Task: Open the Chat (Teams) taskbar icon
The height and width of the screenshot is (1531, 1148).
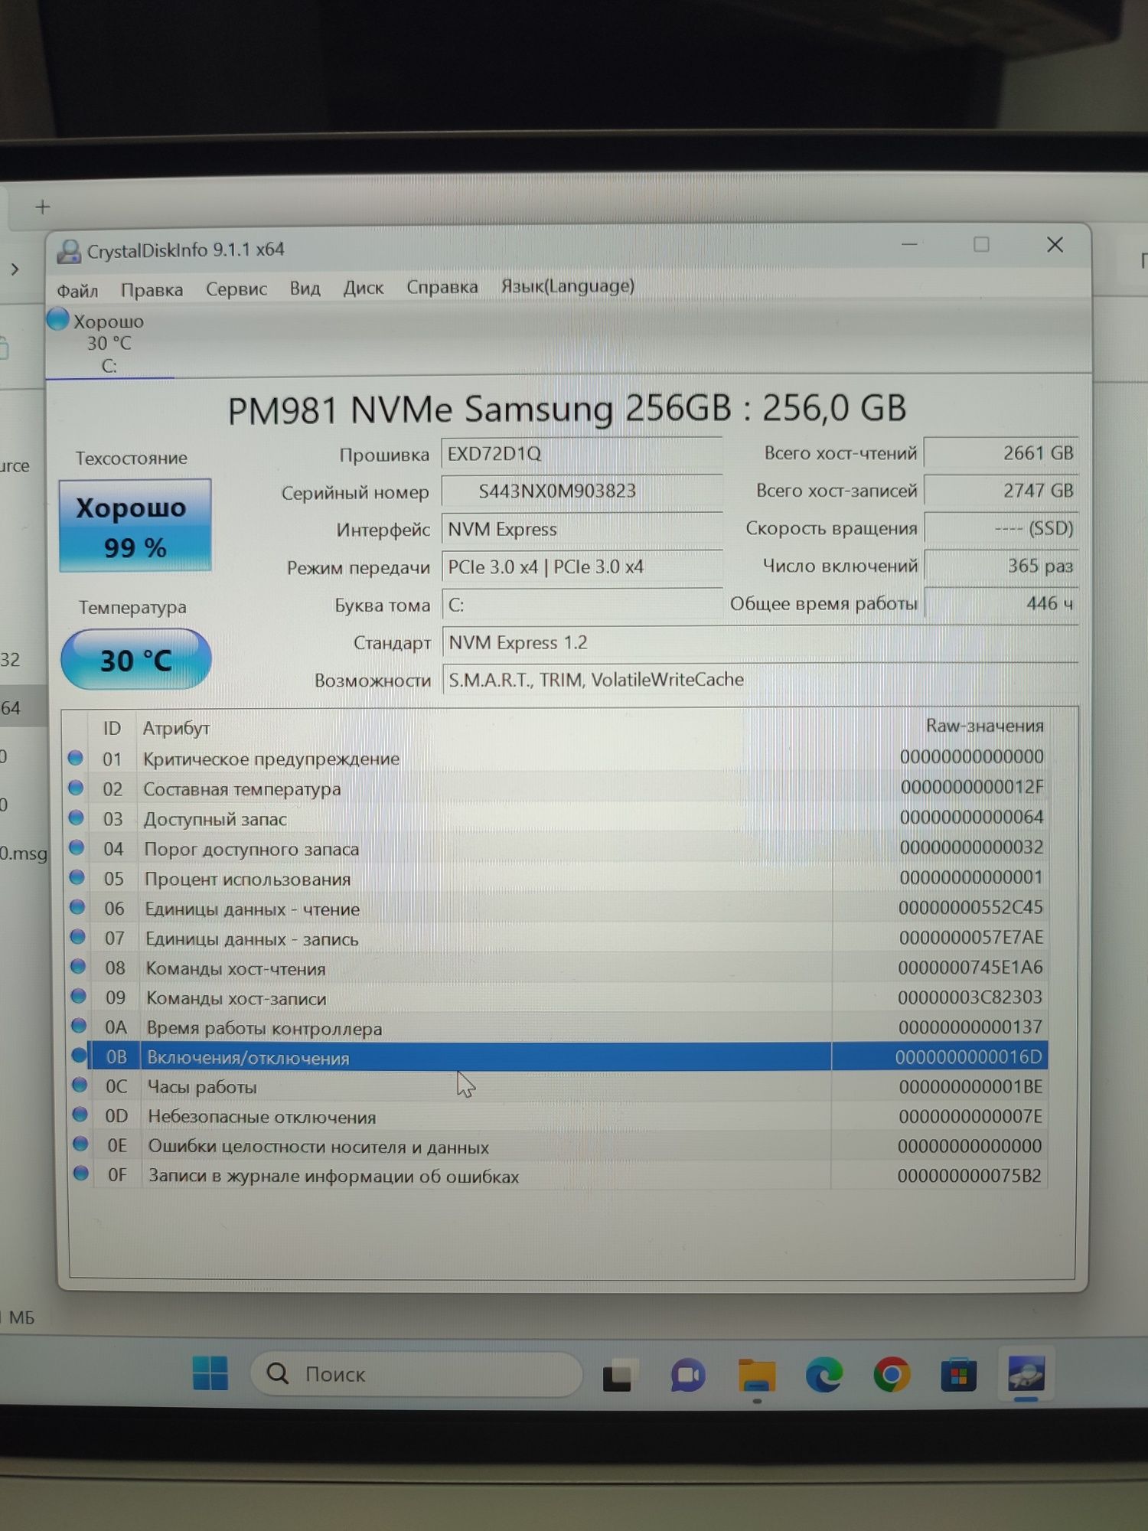Action: click(x=687, y=1376)
